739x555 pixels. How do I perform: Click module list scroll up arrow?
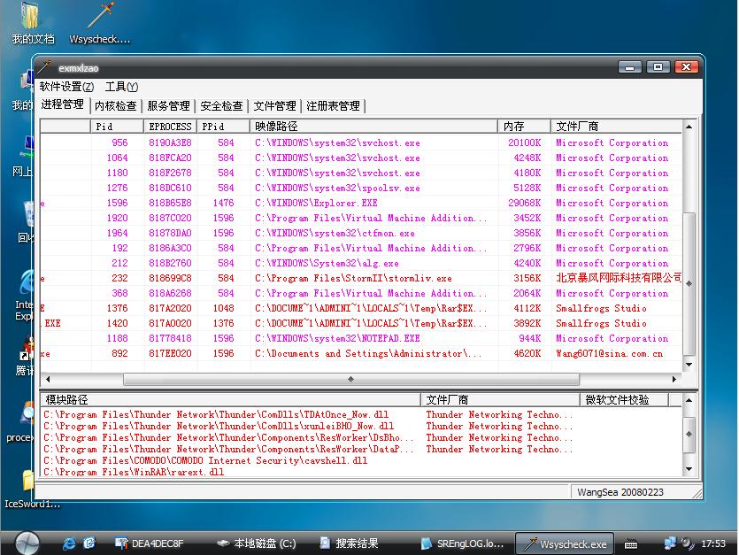pos(689,400)
